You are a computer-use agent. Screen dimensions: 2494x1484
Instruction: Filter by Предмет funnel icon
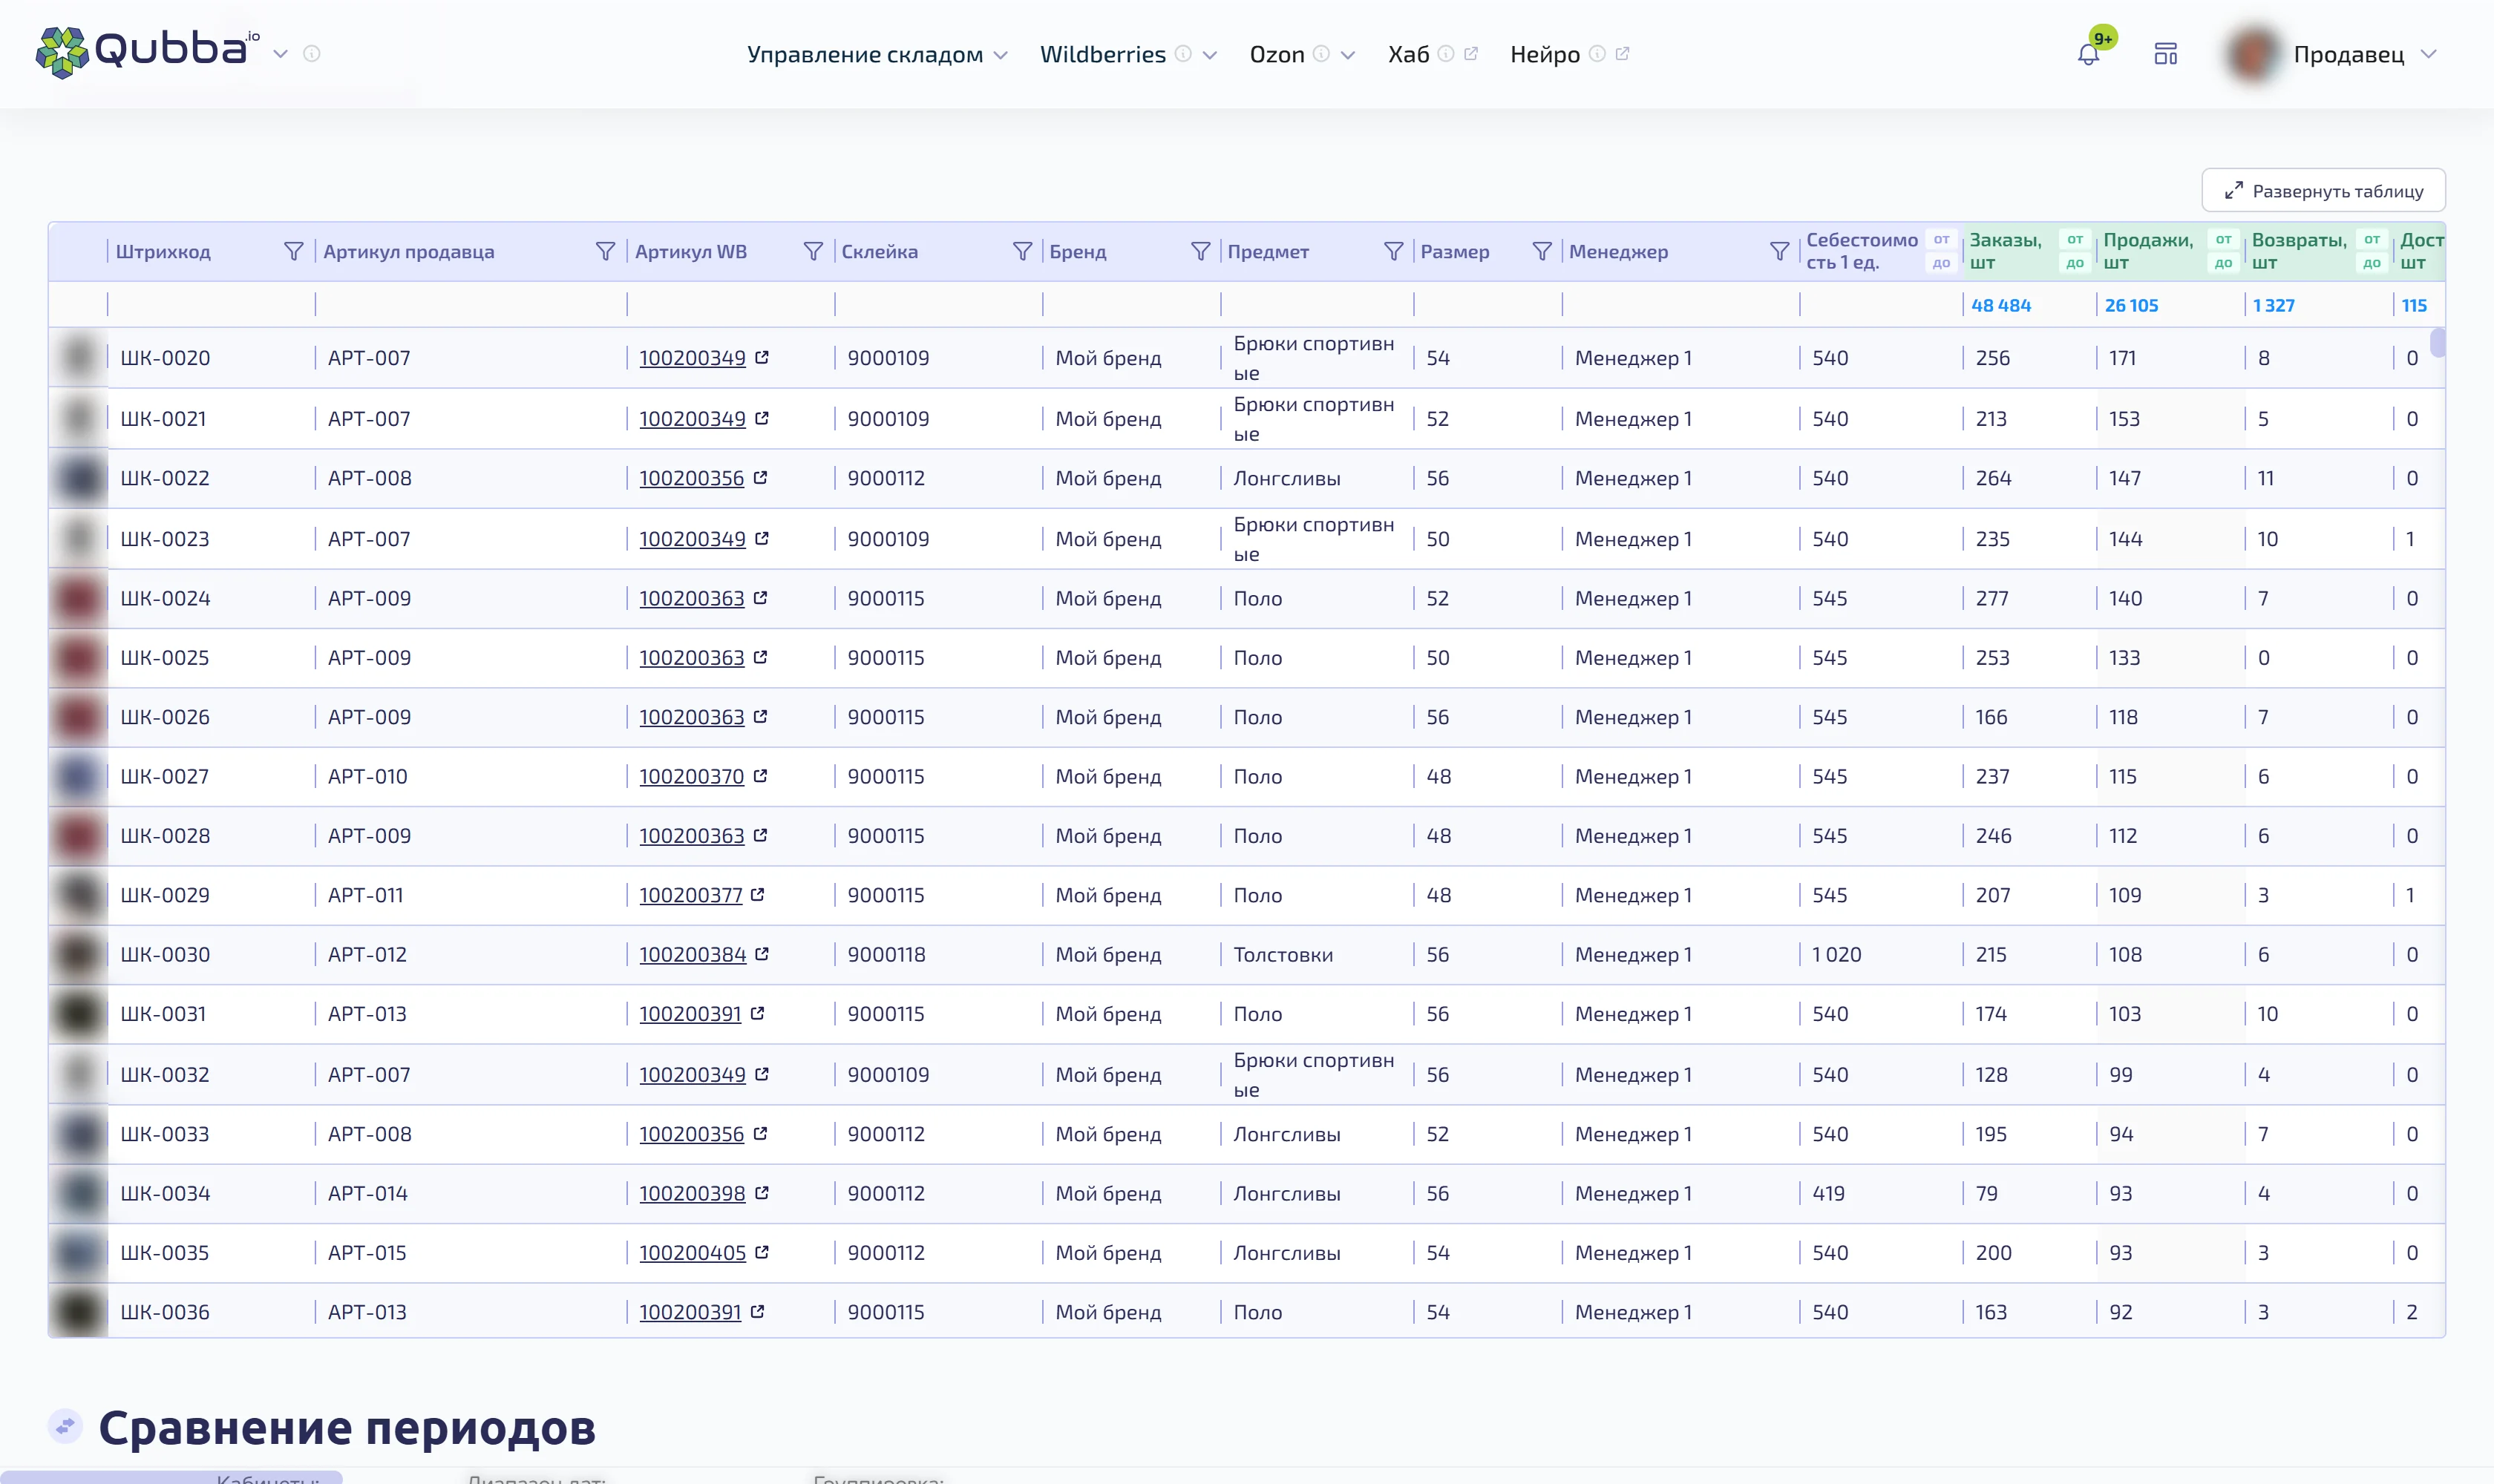(x=1393, y=251)
